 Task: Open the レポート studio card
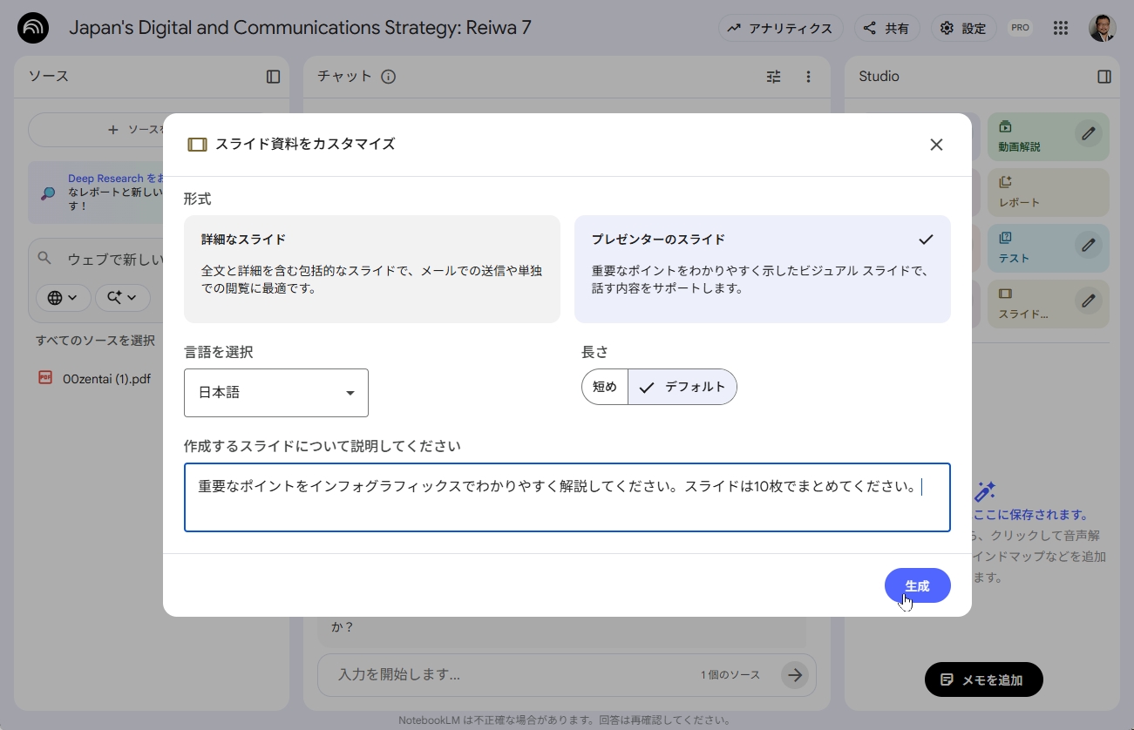tap(1049, 193)
